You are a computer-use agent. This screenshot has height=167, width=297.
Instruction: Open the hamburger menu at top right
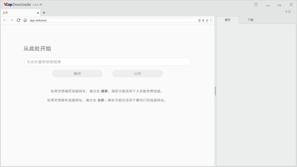256,5
